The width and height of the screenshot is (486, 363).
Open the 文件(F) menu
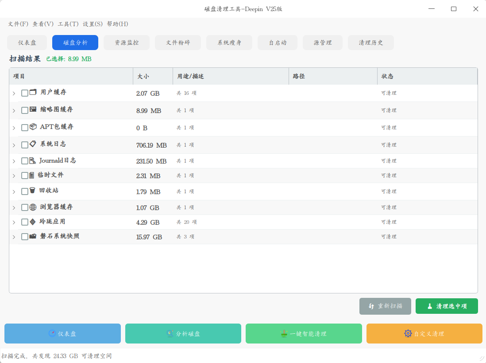pyautogui.click(x=18, y=24)
